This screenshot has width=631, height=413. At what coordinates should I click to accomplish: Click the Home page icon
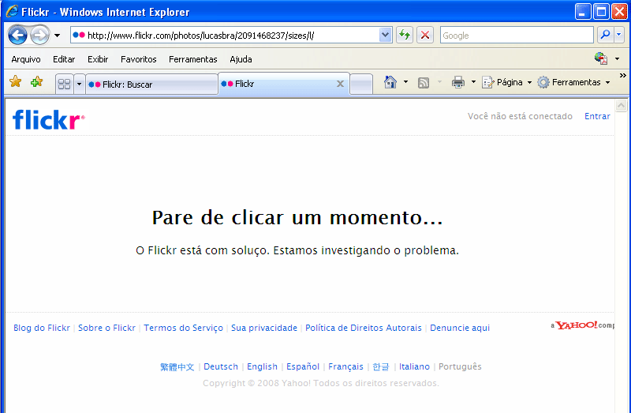point(390,82)
